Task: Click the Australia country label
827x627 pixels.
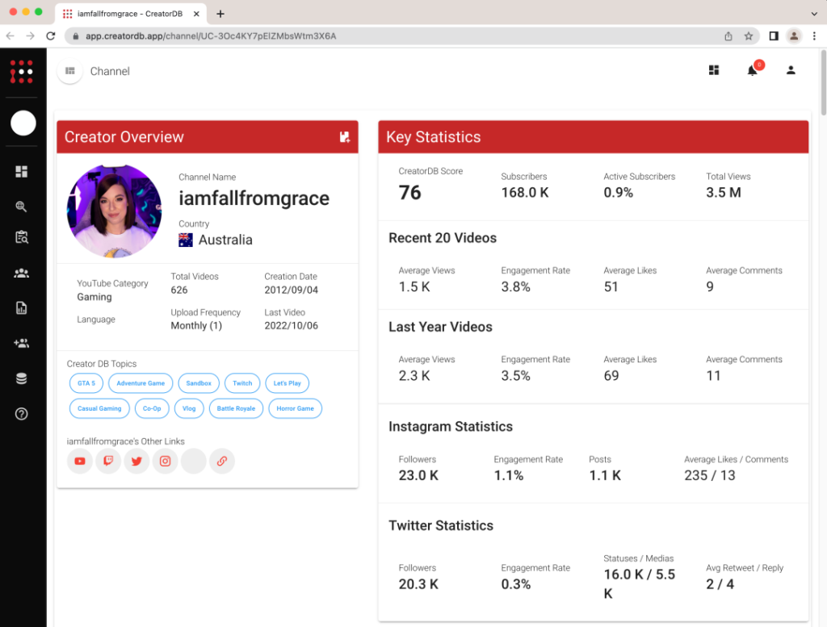Action: pyautogui.click(x=226, y=240)
